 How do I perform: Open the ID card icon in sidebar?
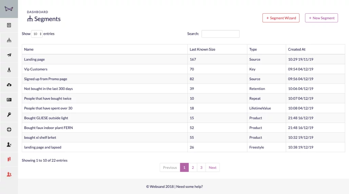9,100
